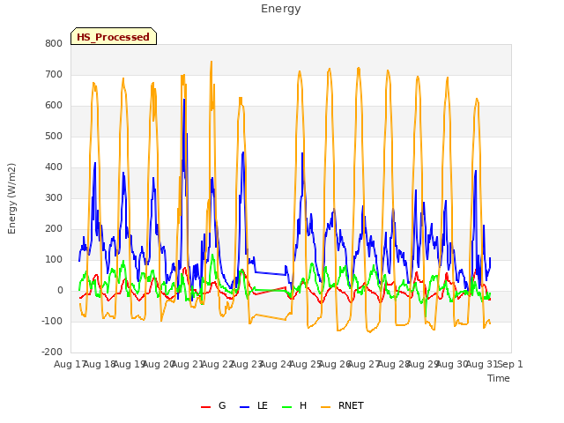564x423 pixels.
Task: Click the Time x-axis label
Action: pos(499,378)
